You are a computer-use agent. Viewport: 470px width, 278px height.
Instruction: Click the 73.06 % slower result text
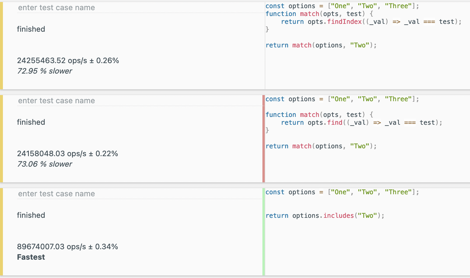pyautogui.click(x=45, y=164)
